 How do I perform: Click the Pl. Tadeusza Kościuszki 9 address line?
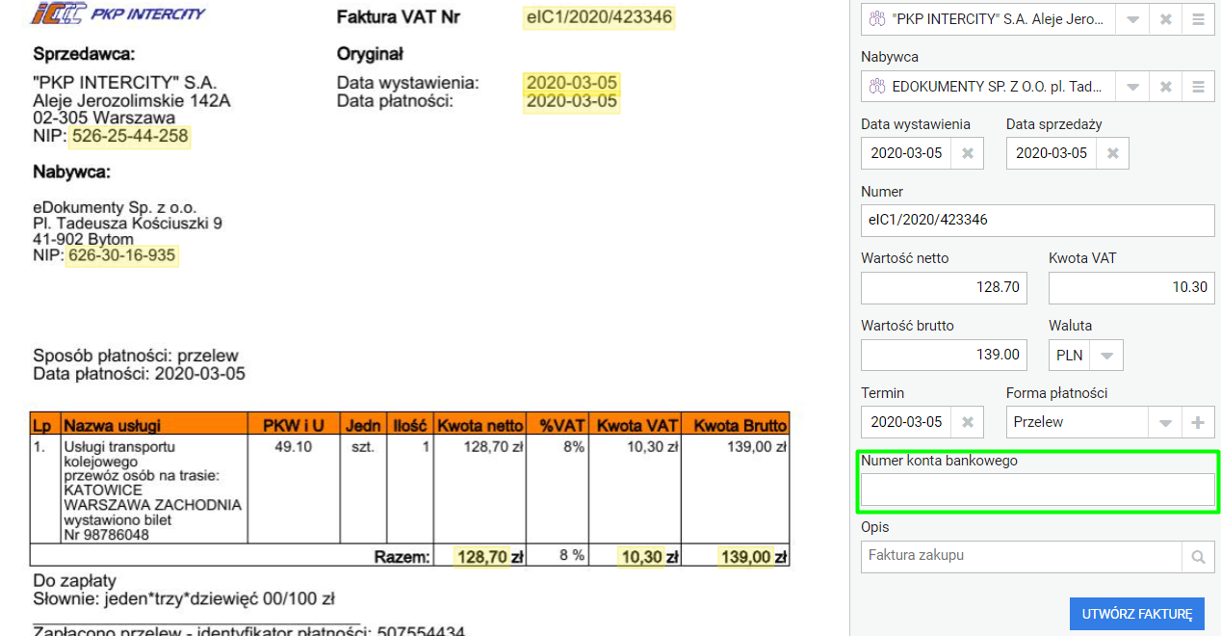pos(128,224)
